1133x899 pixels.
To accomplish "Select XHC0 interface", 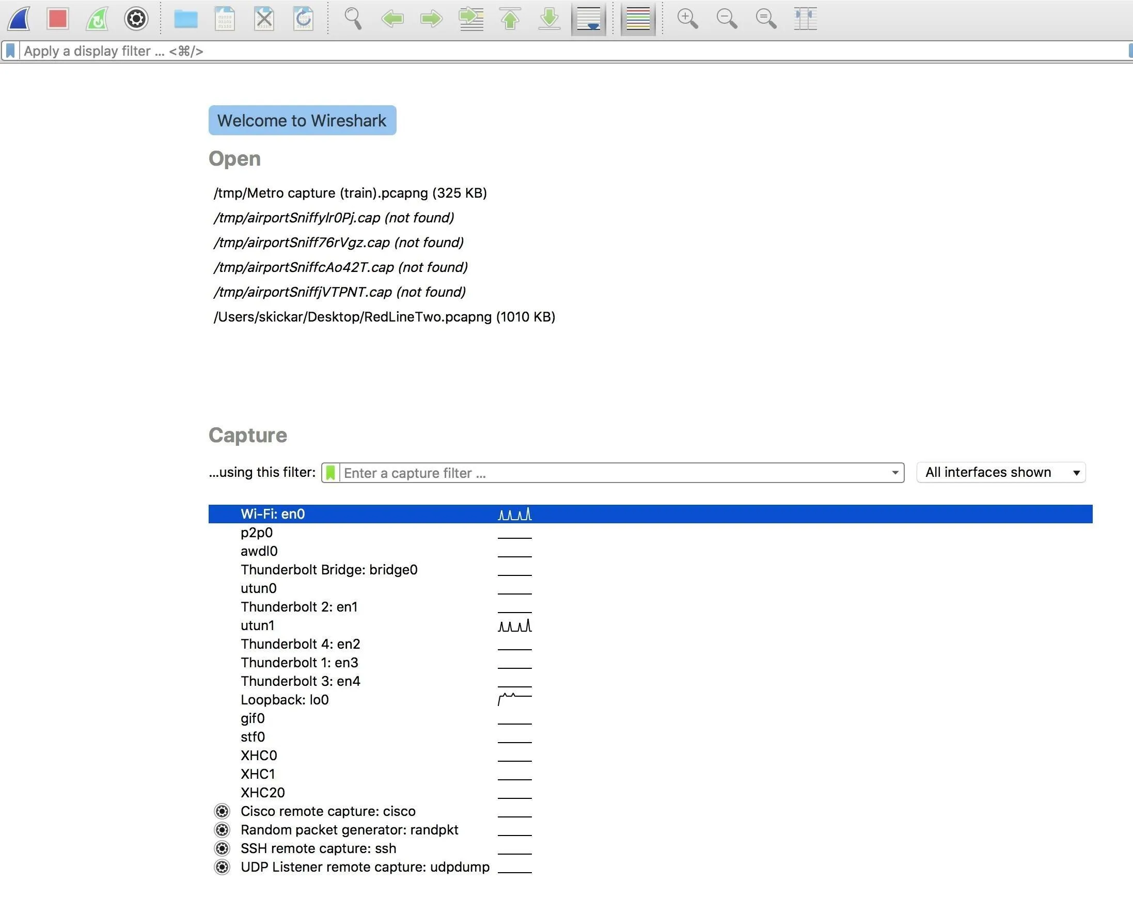I will point(651,755).
